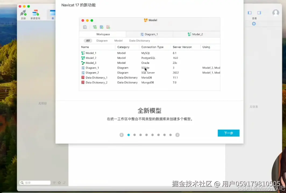Screen dimensions: 286x193
Task: Select the All filter in the Model window
Action: (87, 41)
